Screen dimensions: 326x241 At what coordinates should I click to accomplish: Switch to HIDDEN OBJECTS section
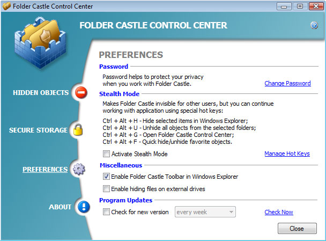[x=41, y=93]
